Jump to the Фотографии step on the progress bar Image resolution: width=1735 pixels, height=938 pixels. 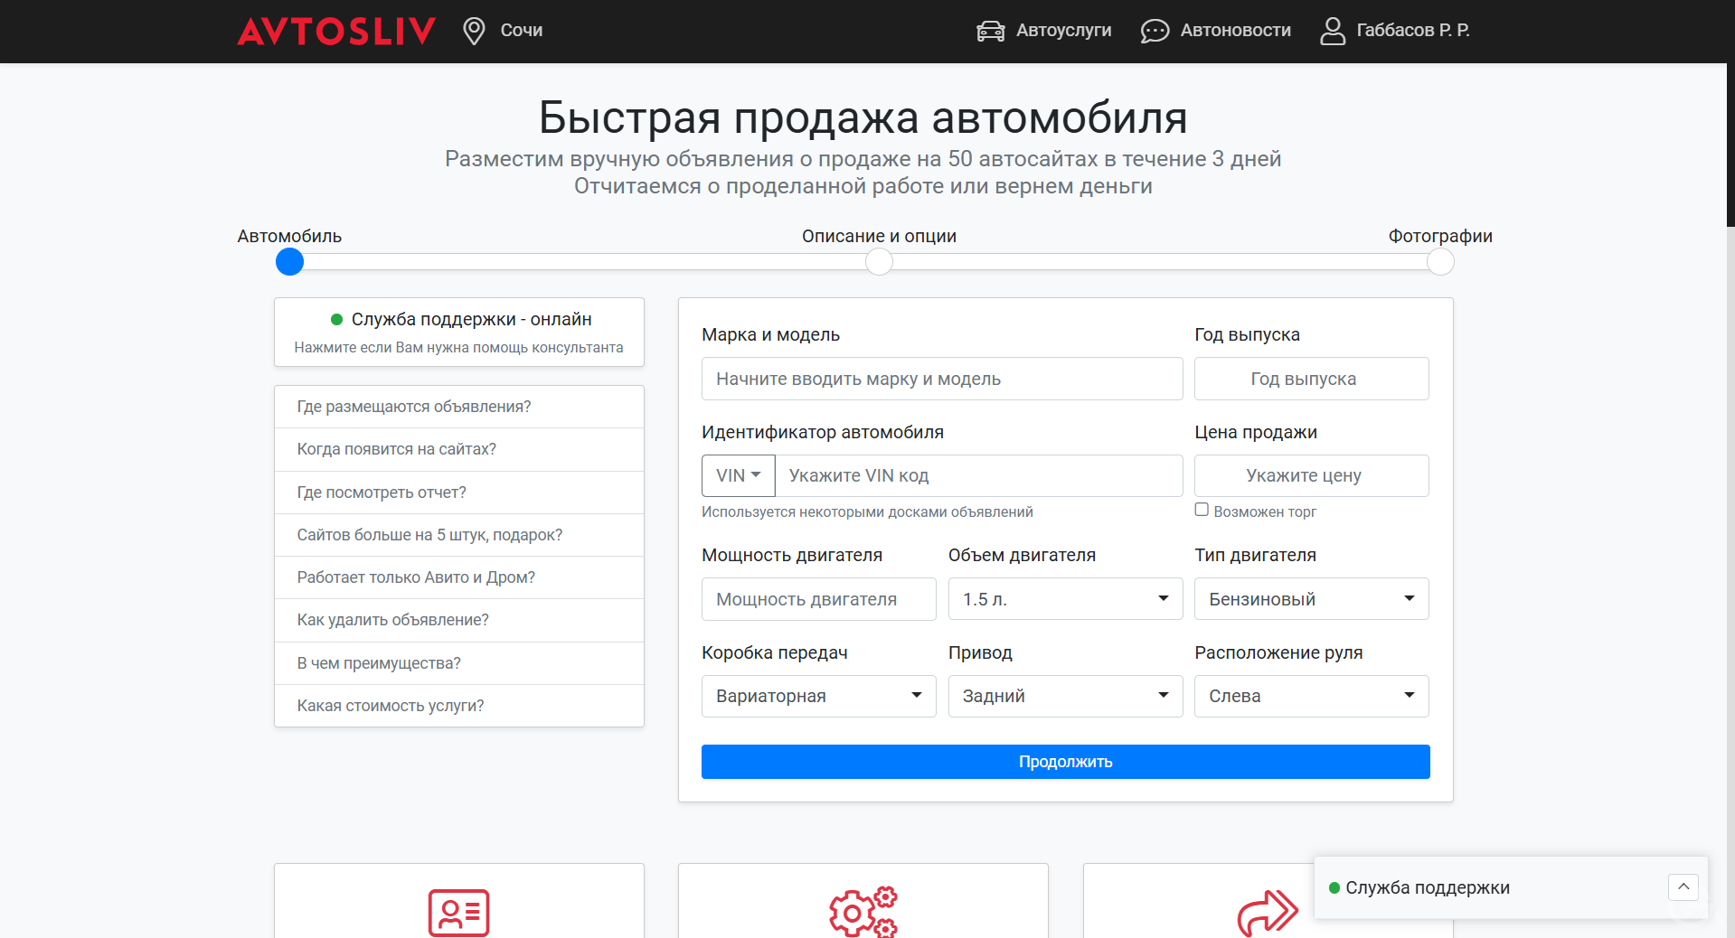point(1440,262)
